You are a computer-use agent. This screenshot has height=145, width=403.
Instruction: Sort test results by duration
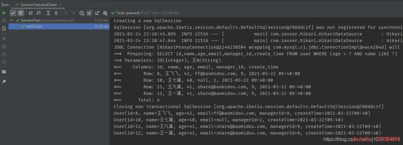38,13
